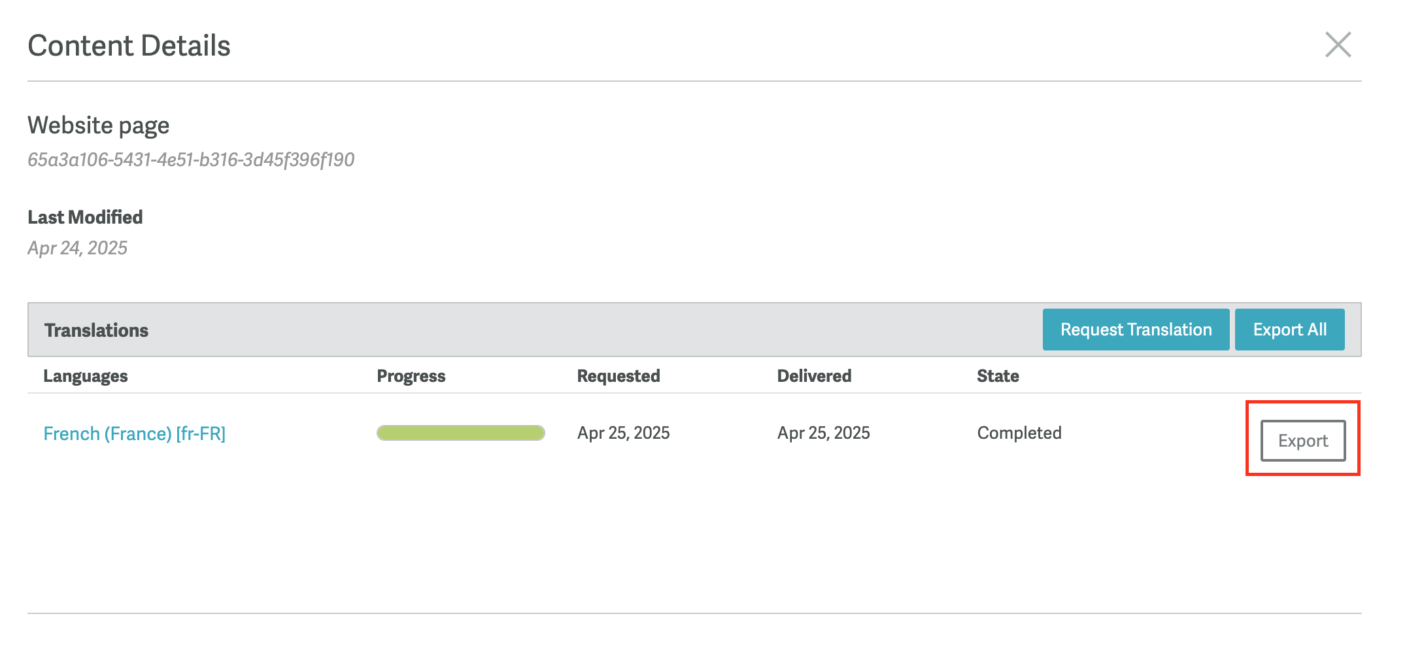
Task: Click the requested date Apr 25, 2025
Action: pyautogui.click(x=622, y=433)
